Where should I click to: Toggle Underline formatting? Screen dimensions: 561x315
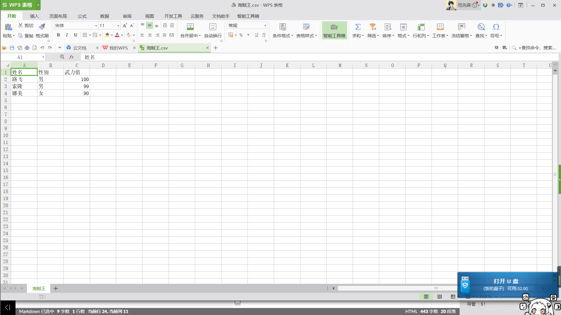point(75,35)
